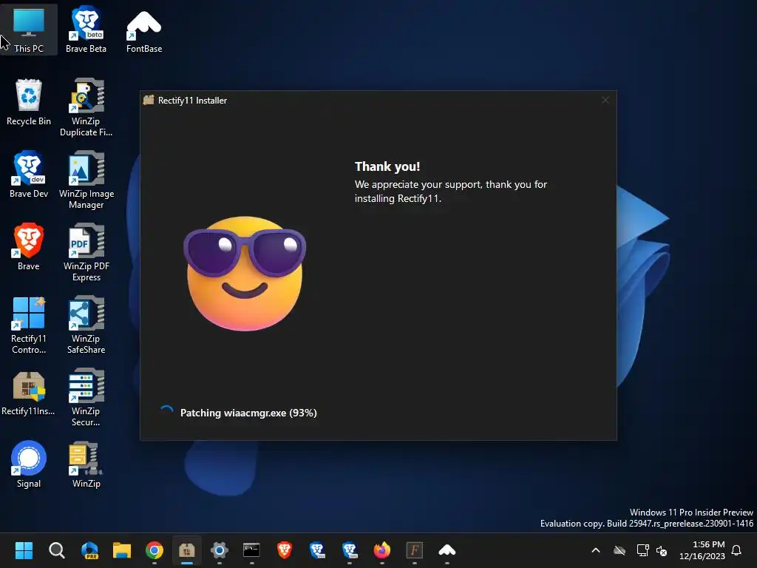Open WinZip PDF Express shortcut
Screen dimensions: 757x568
coord(86,252)
